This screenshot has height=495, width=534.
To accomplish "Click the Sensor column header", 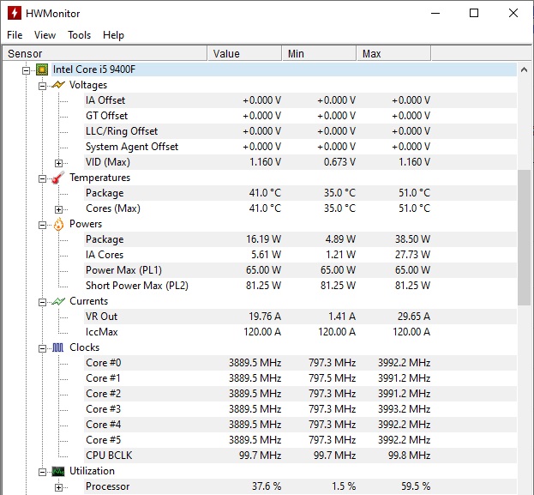I will point(105,53).
